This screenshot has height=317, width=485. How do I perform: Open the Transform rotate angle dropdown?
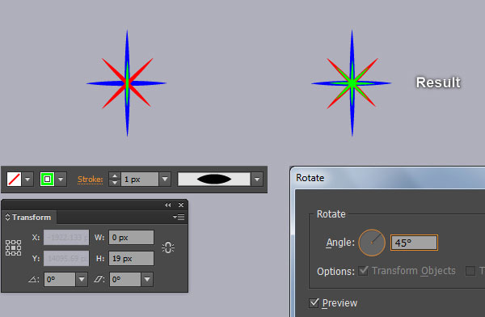pos(82,280)
